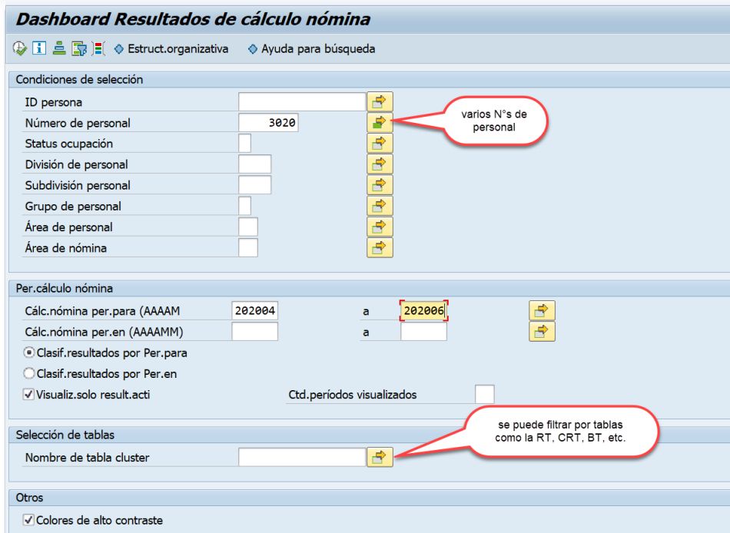Image resolution: width=730 pixels, height=533 pixels.
Task: Click the Nombre de tabla cluster input field
Action: coord(302,457)
